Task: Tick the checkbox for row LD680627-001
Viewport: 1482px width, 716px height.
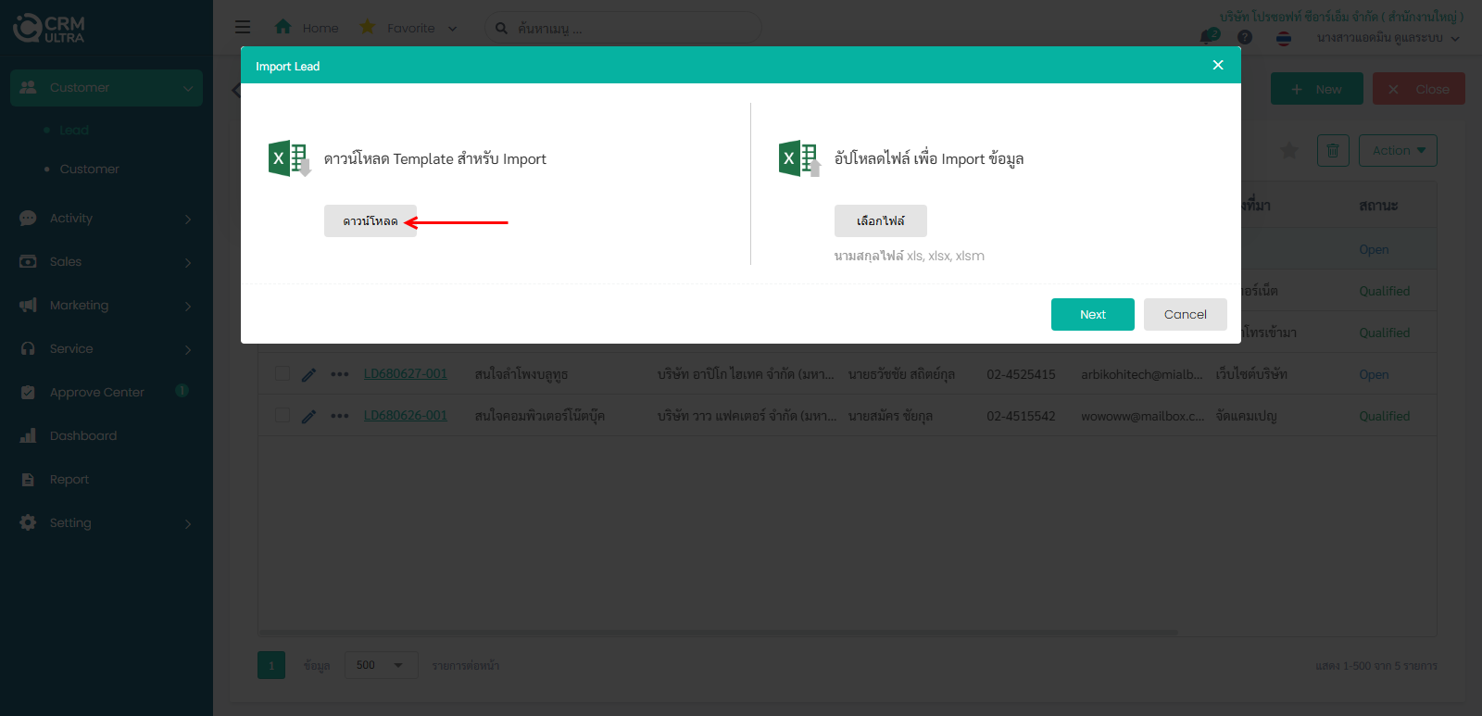Action: pyautogui.click(x=283, y=374)
